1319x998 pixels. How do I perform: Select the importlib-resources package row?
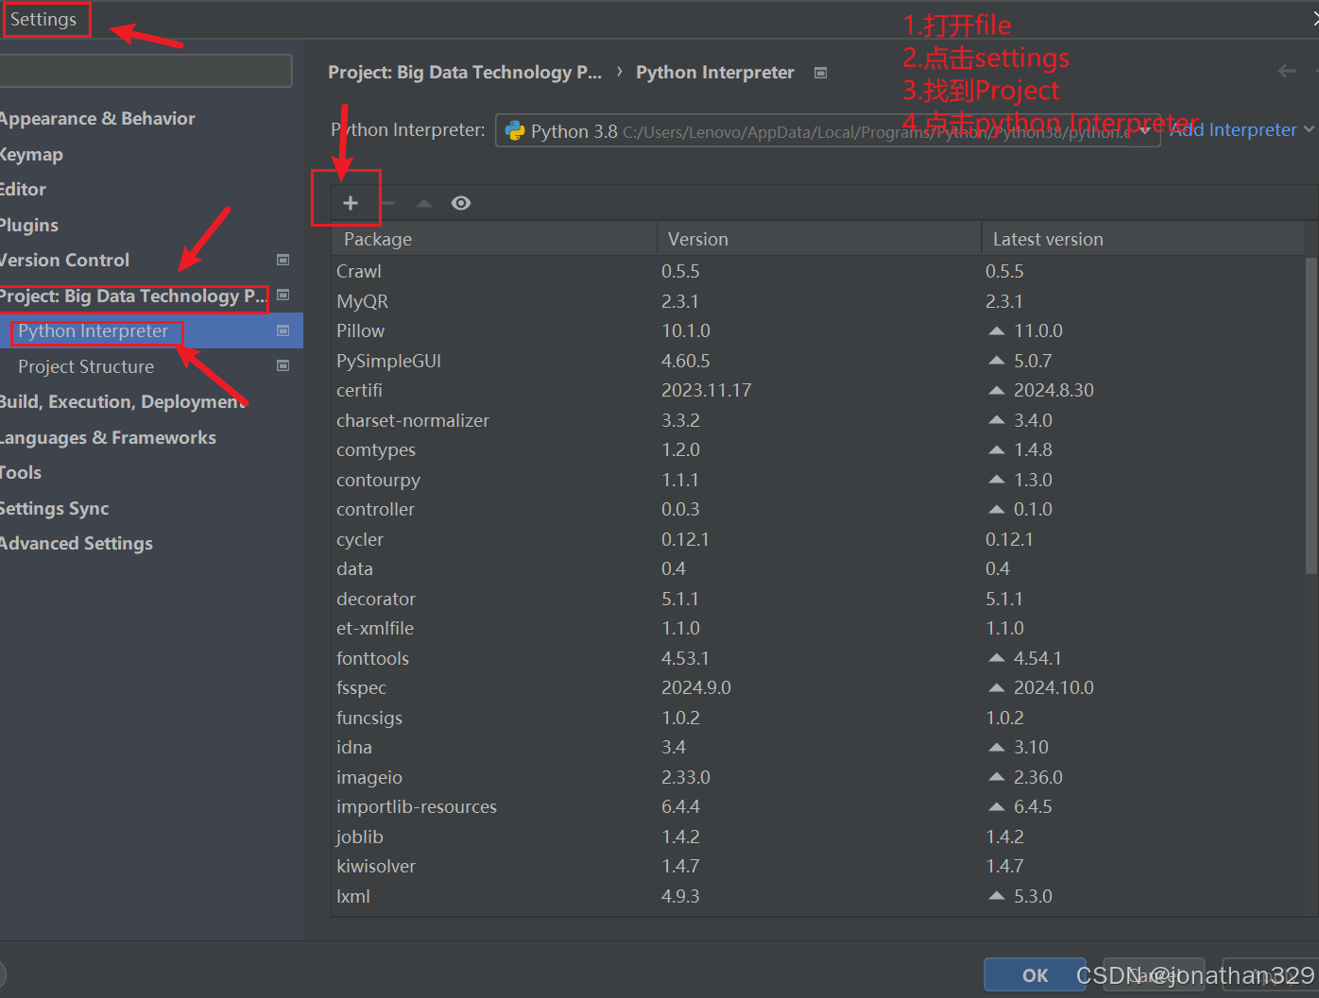pyautogui.click(x=818, y=806)
